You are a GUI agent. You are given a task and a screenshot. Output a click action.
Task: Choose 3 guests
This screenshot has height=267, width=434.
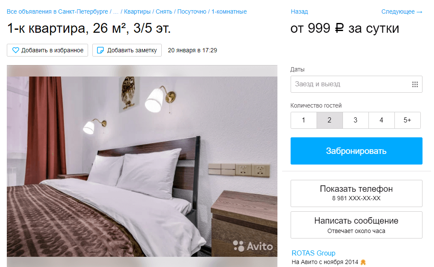pyautogui.click(x=356, y=120)
